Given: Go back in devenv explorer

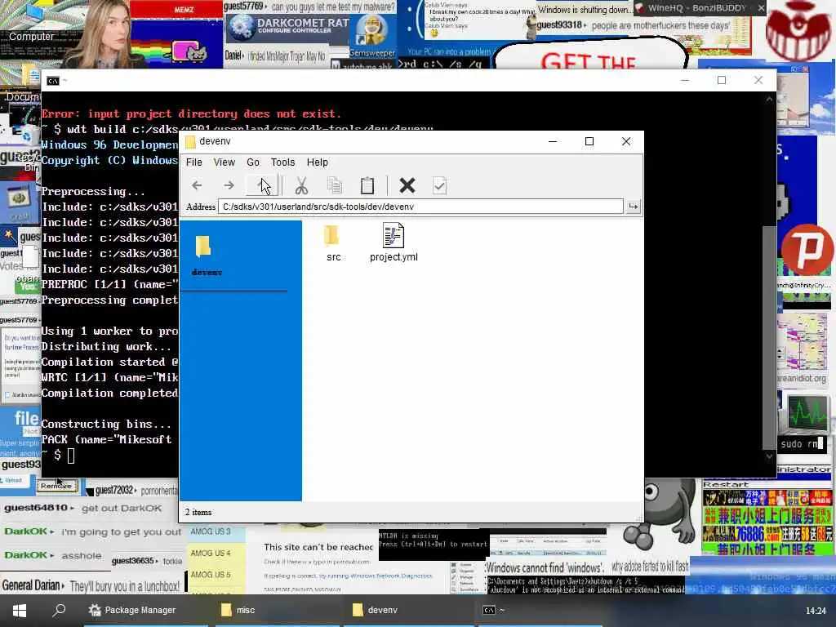Looking at the screenshot, I should (x=197, y=185).
